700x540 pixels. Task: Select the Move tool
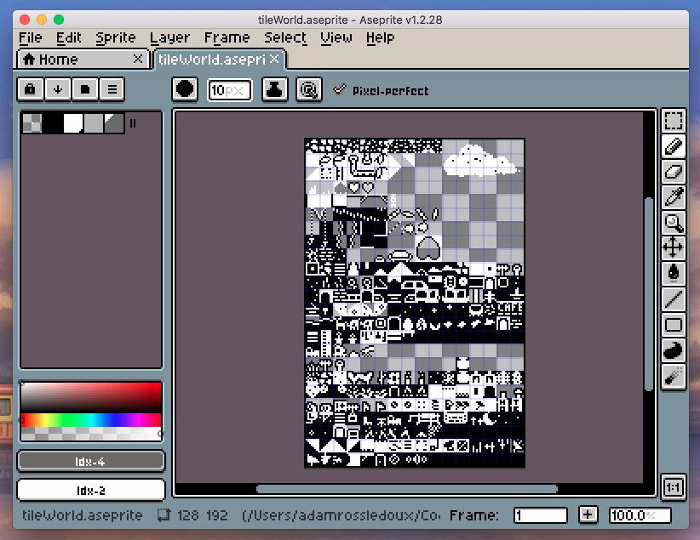pos(674,248)
